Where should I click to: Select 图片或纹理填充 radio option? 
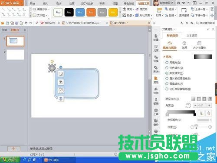click(x=167, y=78)
